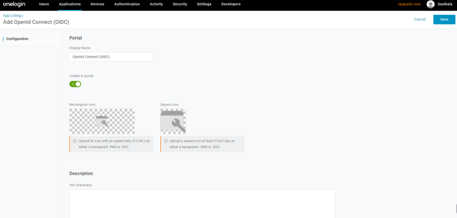Click the Save button

pos(444,19)
